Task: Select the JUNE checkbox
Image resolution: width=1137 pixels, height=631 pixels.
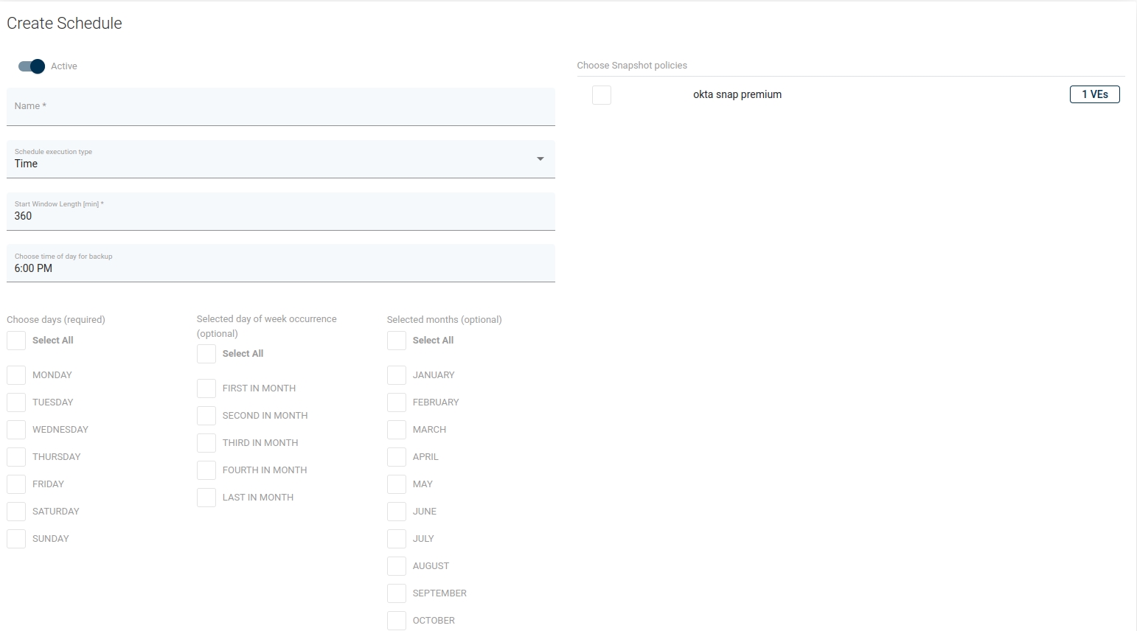Action: point(397,512)
